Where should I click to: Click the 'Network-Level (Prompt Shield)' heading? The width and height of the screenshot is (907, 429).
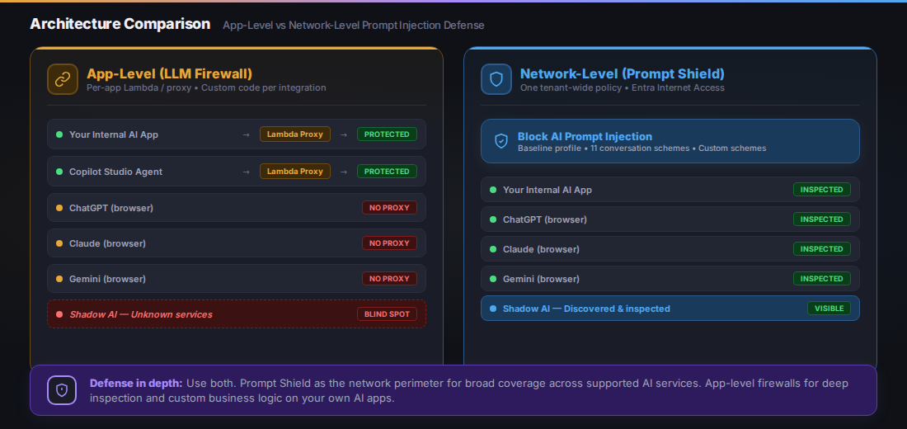(623, 74)
